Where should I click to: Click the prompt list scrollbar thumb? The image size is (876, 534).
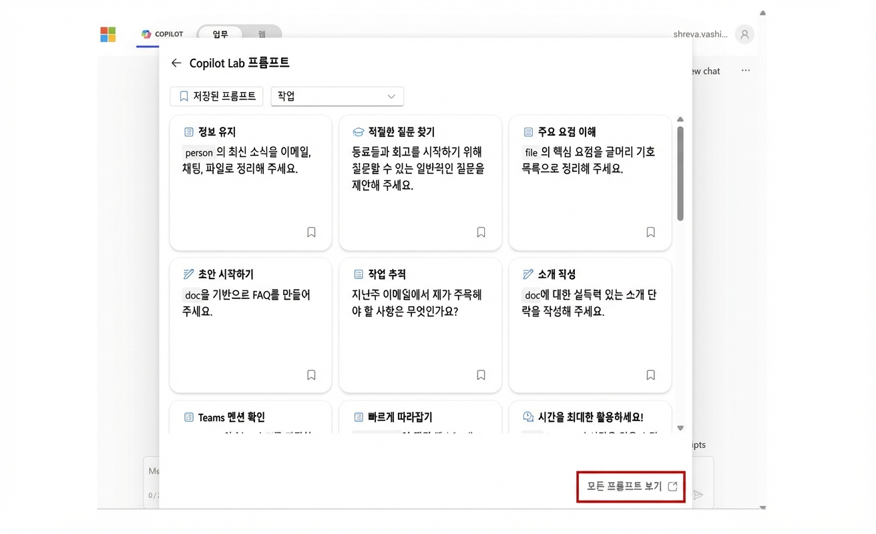pos(680,174)
